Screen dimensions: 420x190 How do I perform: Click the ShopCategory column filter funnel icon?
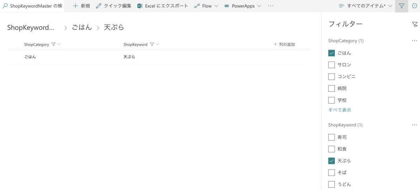(54, 44)
